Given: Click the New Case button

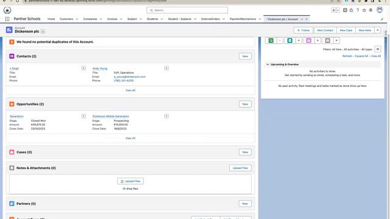Looking at the screenshot, I should pyautogui.click(x=346, y=30).
